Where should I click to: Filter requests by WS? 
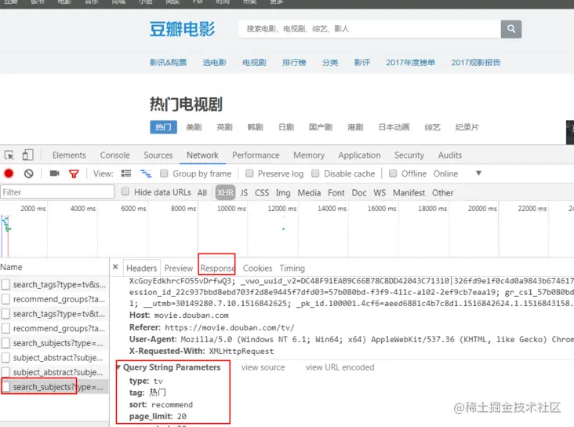click(380, 193)
